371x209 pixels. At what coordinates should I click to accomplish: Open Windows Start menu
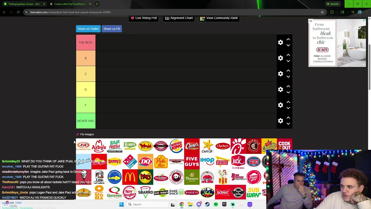121,204
